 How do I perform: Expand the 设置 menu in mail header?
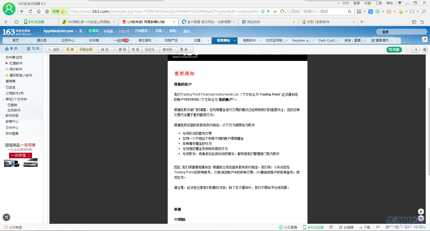pyautogui.click(x=160, y=31)
